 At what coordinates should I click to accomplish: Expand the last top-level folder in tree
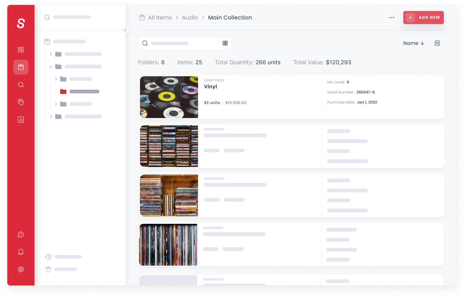pos(51,116)
